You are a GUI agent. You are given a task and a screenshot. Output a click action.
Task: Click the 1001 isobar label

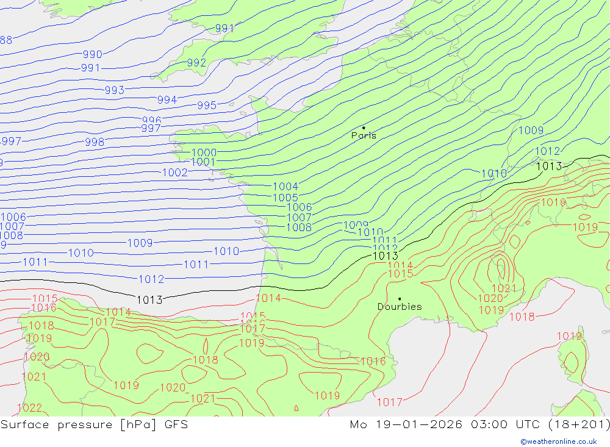[203, 162]
